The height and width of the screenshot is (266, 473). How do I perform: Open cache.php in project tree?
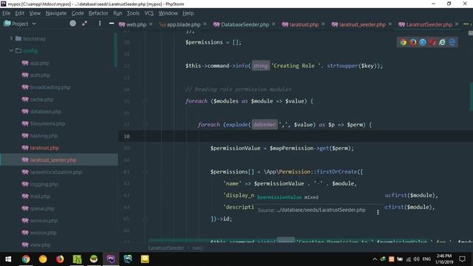pos(41,99)
